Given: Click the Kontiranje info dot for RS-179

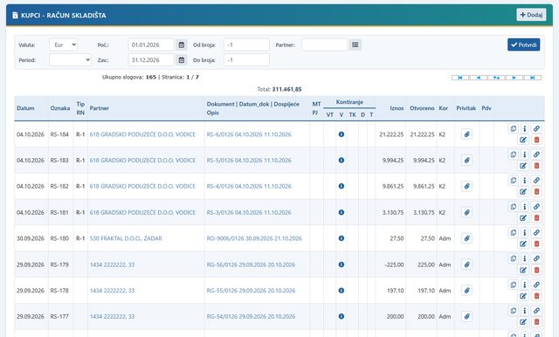Looking at the screenshot, I should tap(342, 265).
